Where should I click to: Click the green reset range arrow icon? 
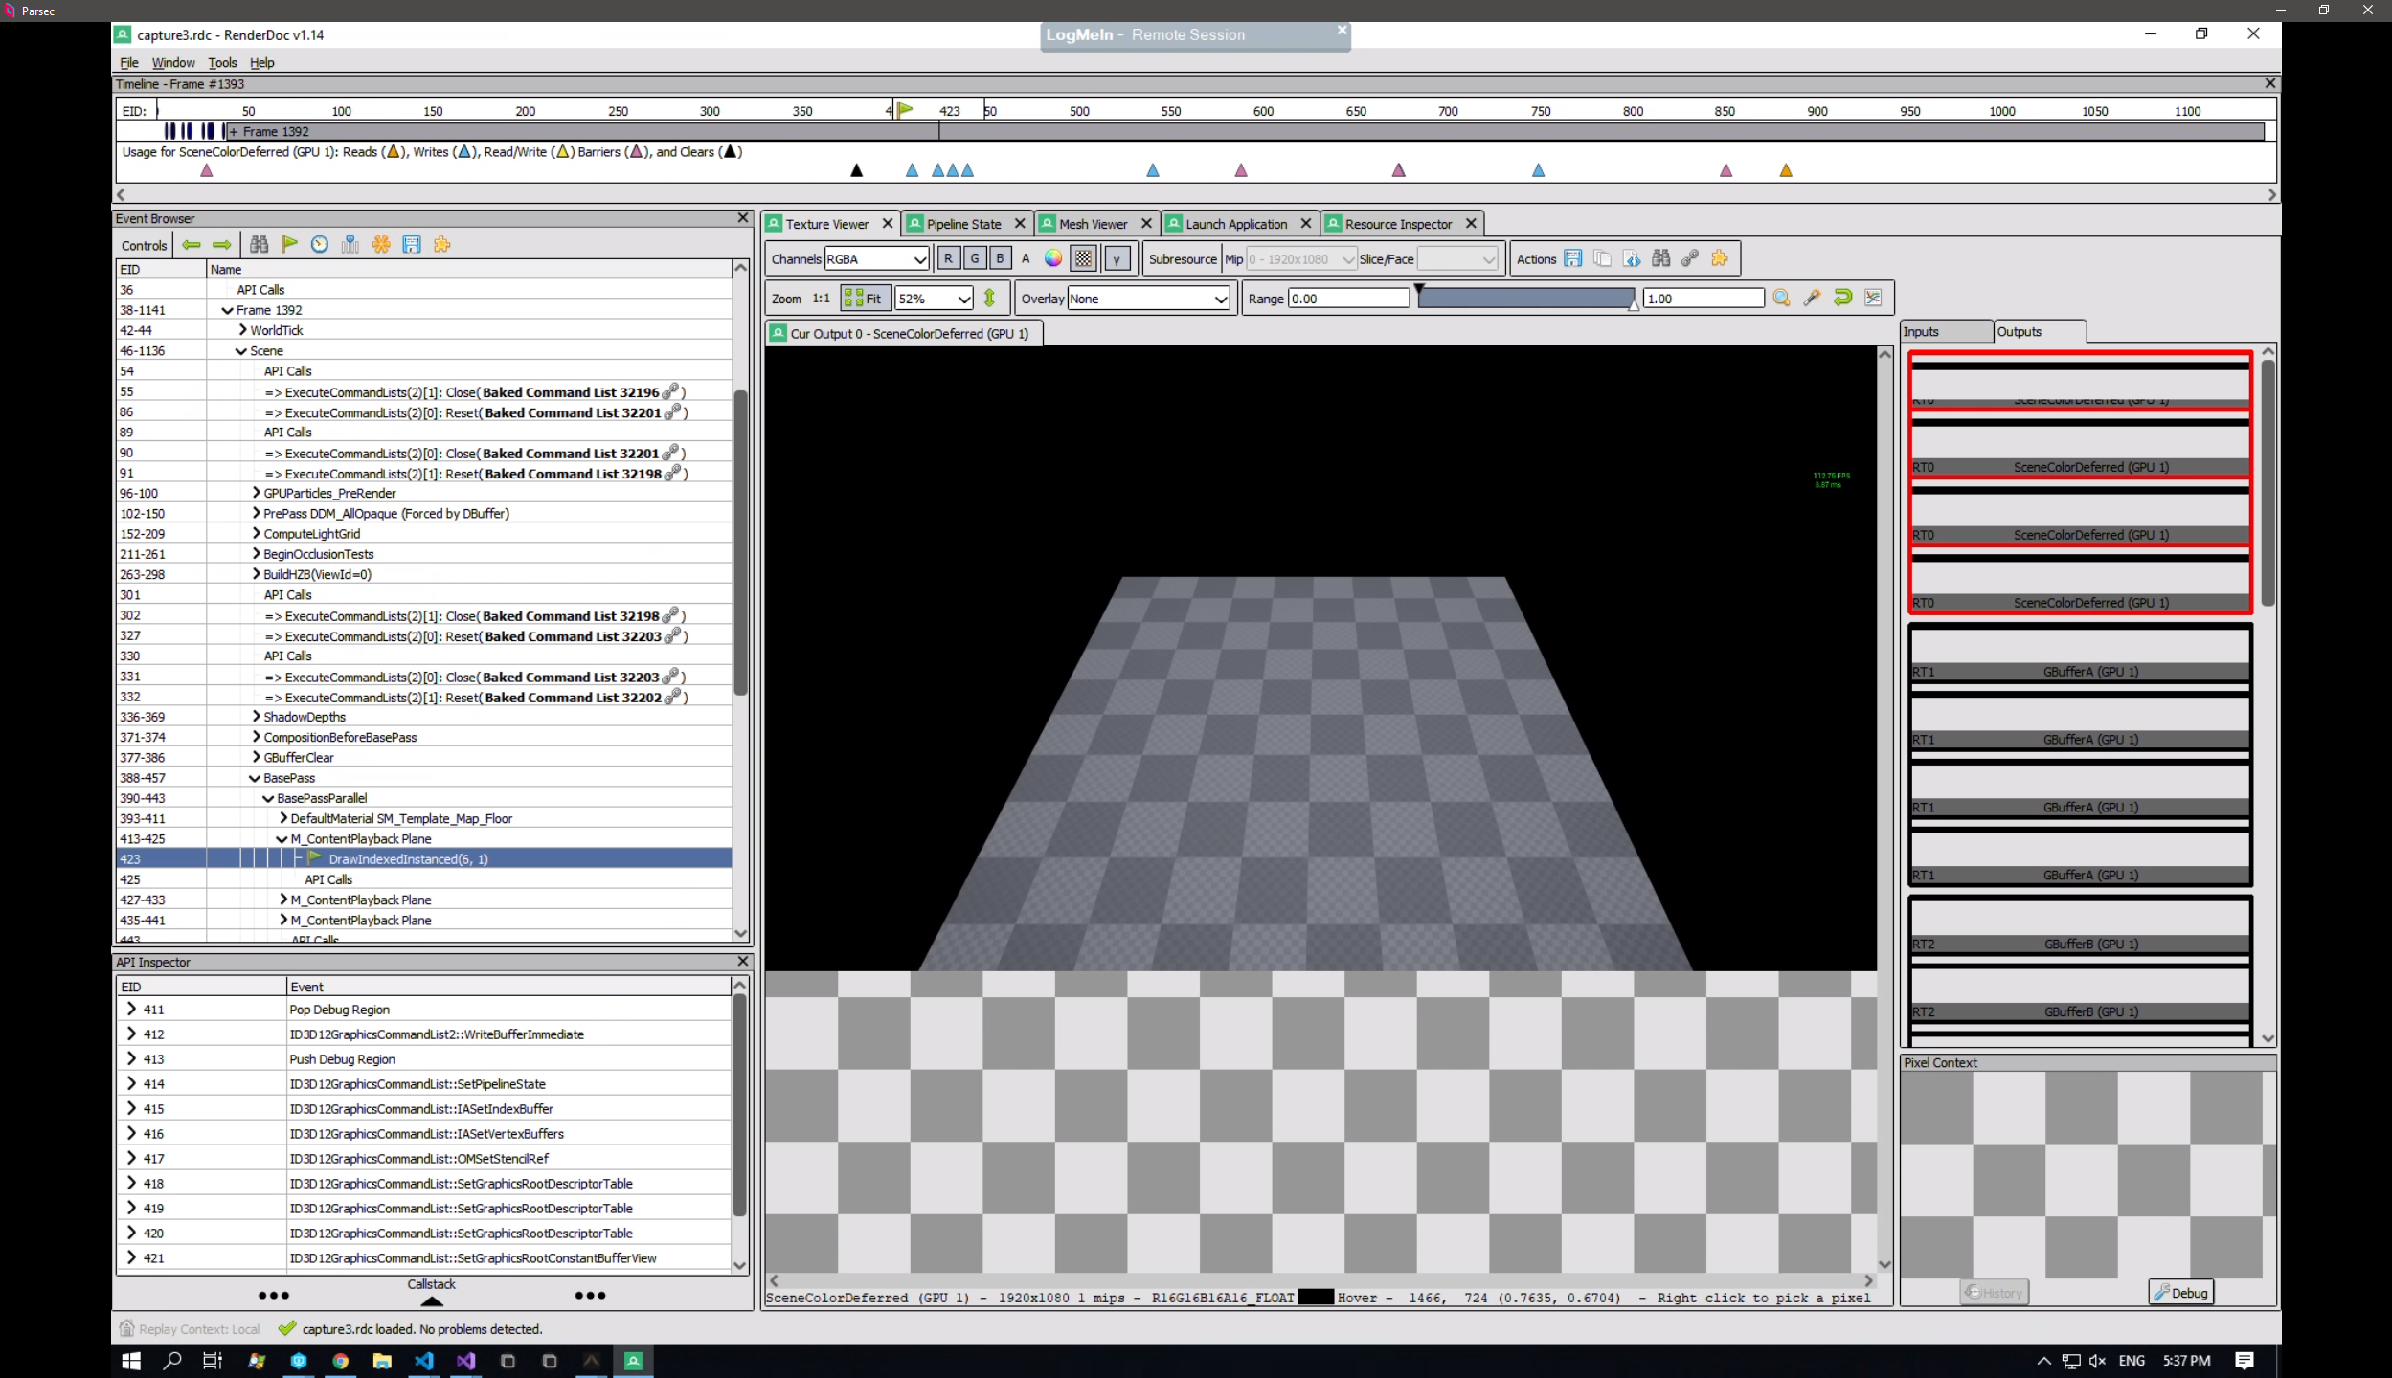(x=1843, y=298)
